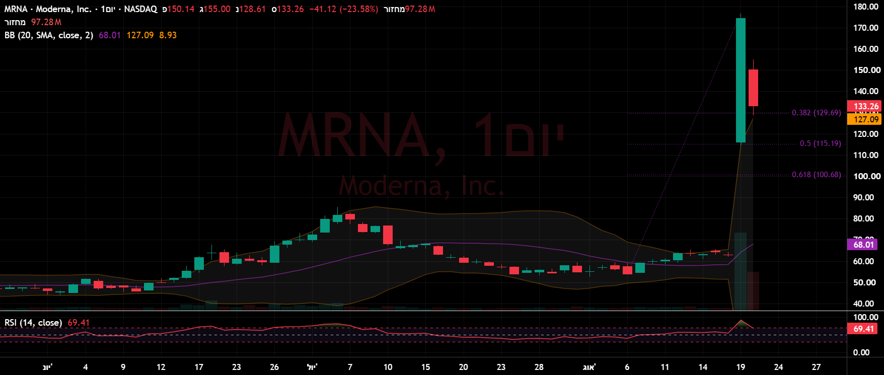Viewport: 884px width, 375px height.
Task: Click the date 12 on the time axis
Action: pyautogui.click(x=161, y=367)
